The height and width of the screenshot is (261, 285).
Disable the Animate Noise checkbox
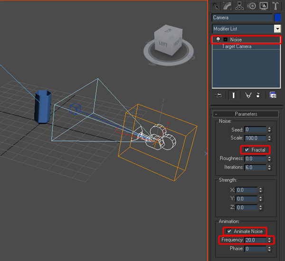coord(229,231)
